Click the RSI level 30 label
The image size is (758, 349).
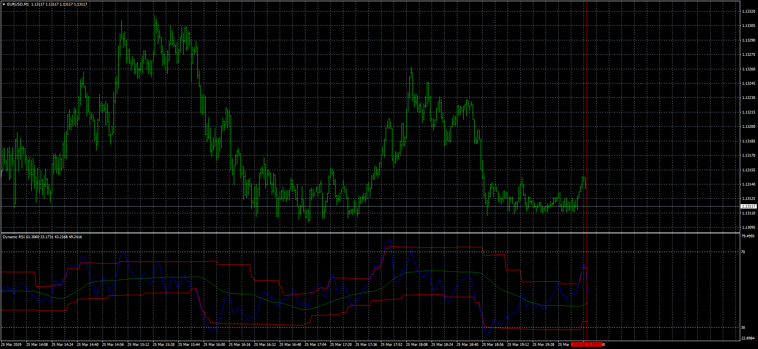coord(743,328)
